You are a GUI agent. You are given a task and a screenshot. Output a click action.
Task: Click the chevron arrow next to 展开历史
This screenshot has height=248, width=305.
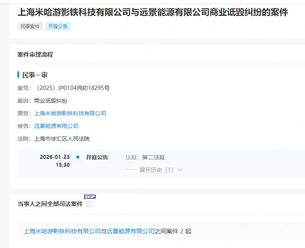pyautogui.click(x=180, y=170)
